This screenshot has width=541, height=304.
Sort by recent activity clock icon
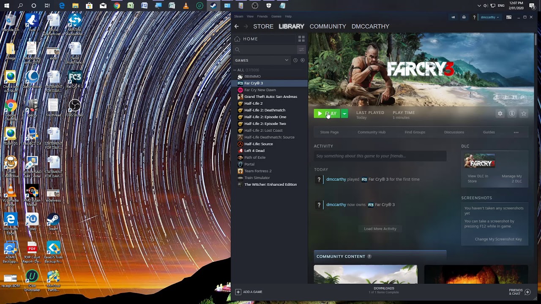click(295, 60)
